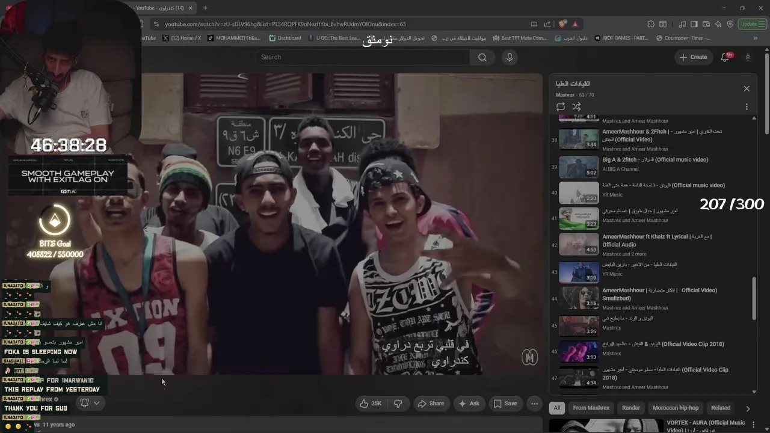Viewport: 770px width, 433px height.
Task: Close the playlist panel
Action: pyautogui.click(x=747, y=88)
